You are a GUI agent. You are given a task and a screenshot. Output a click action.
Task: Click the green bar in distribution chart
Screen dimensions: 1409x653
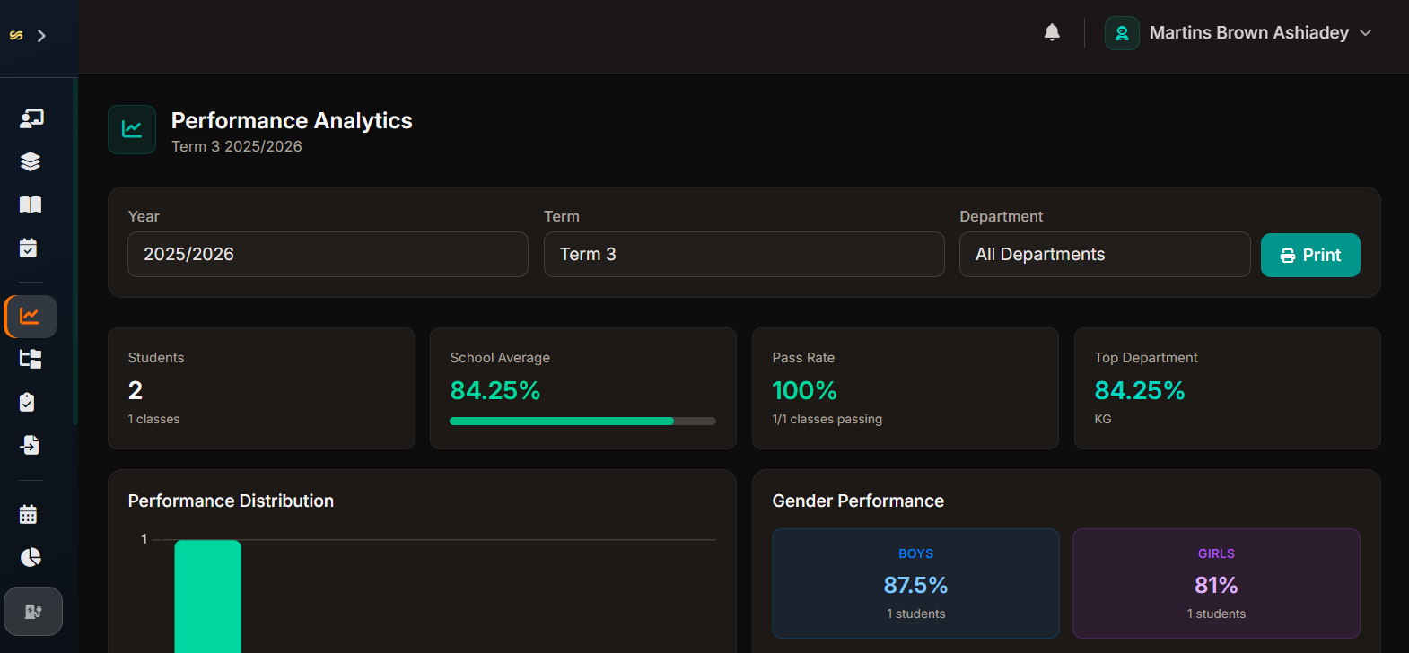tap(207, 596)
